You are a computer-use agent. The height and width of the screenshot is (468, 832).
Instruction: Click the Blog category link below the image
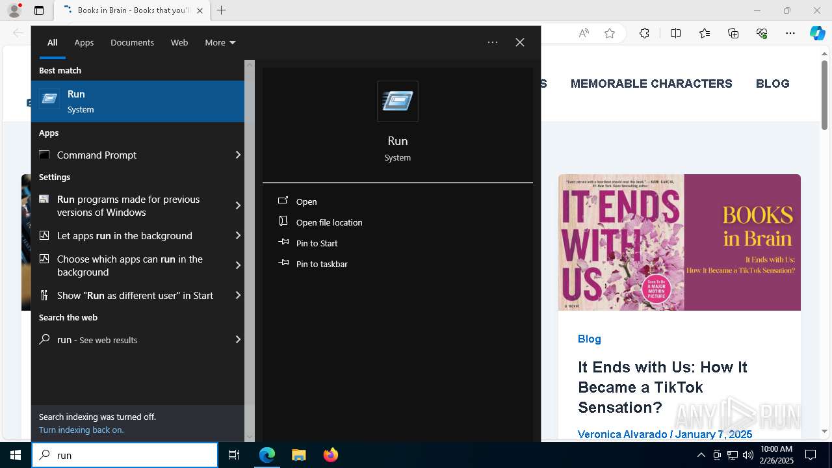[x=589, y=339]
